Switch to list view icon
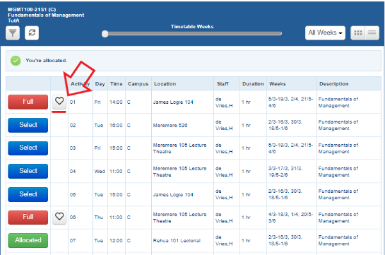The height and width of the screenshot is (255, 385). pos(372,33)
